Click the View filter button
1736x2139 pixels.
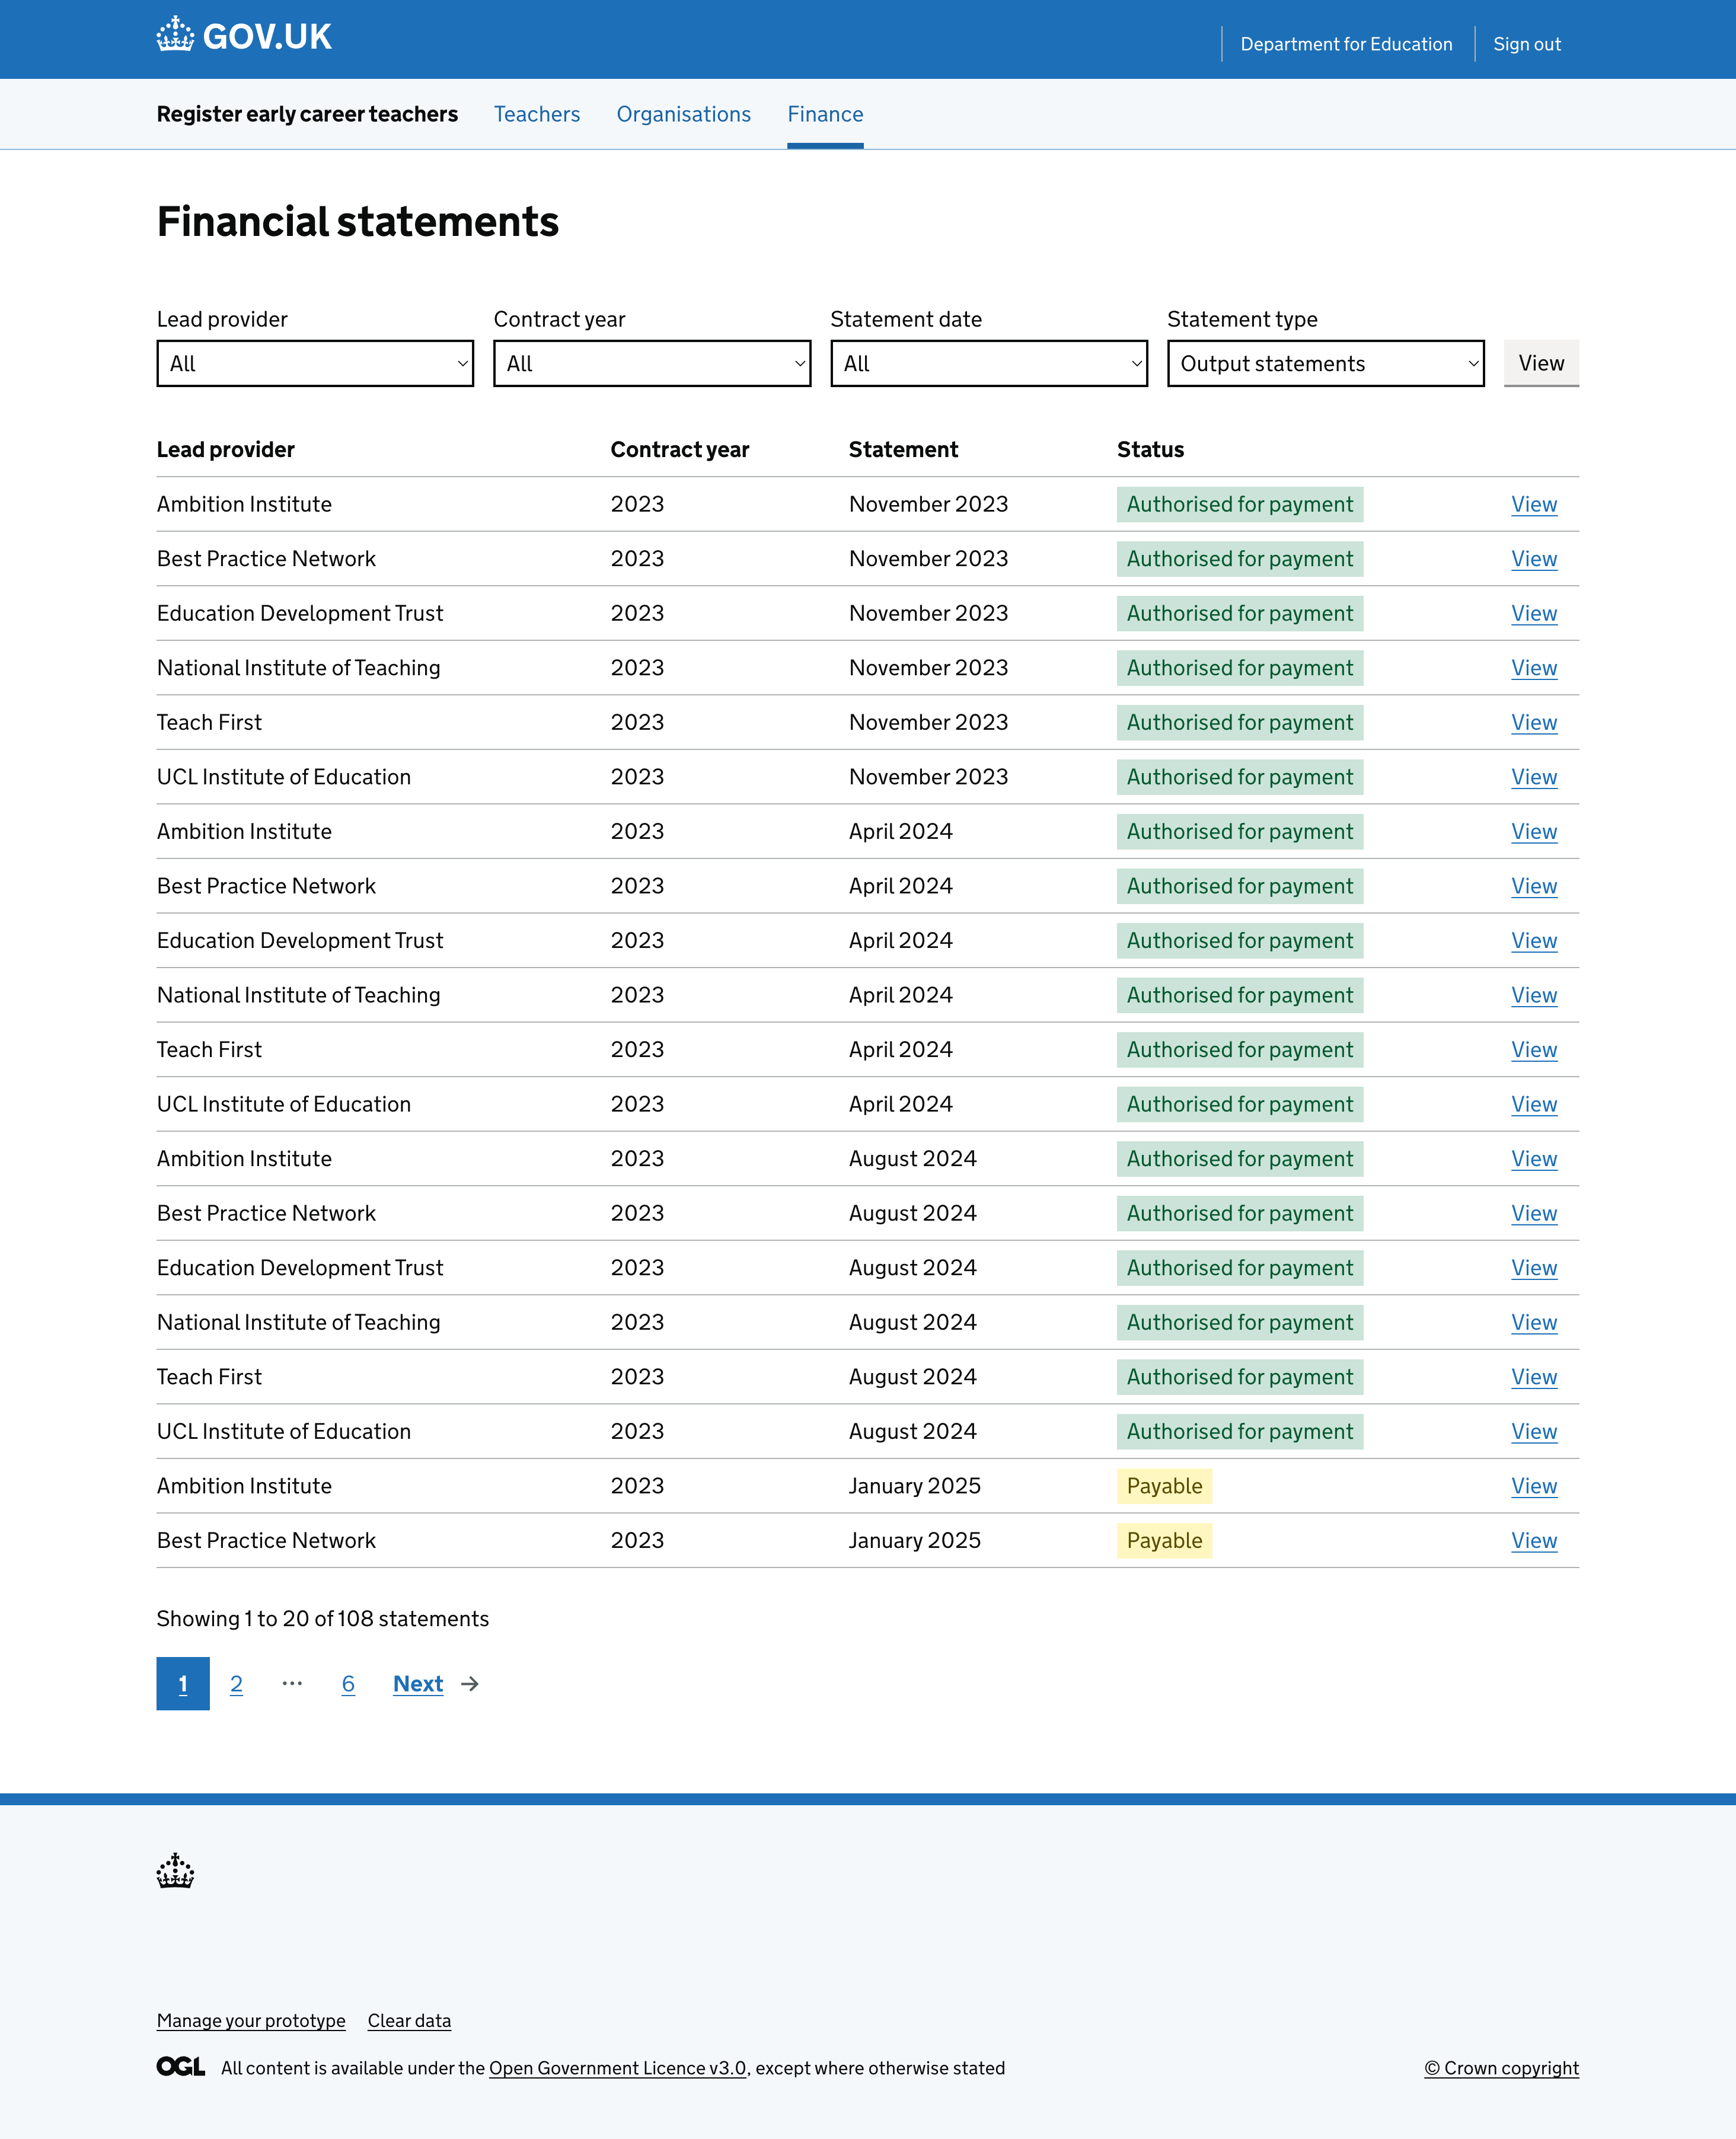pyautogui.click(x=1540, y=363)
